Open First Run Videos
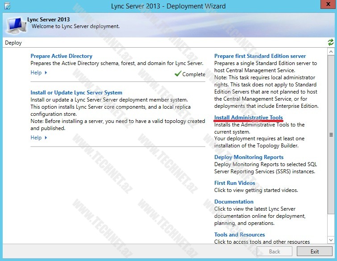This screenshot has height=261, width=337. 234,183
